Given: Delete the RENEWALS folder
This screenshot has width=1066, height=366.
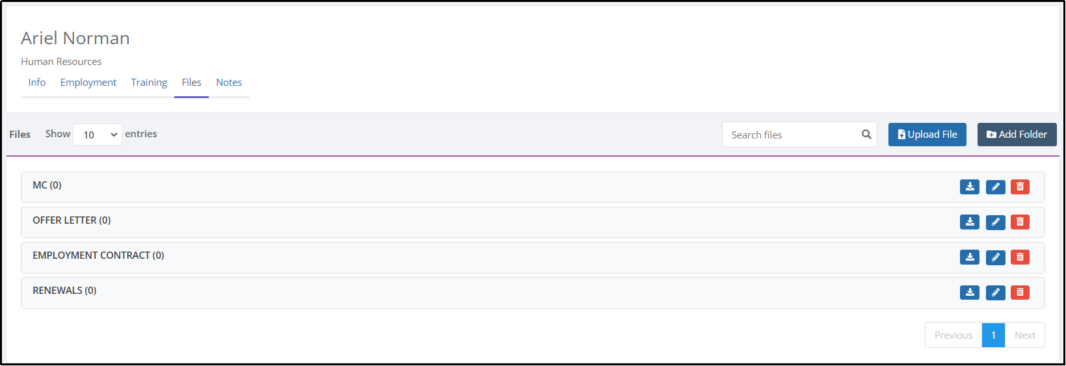Looking at the screenshot, I should click(1020, 292).
